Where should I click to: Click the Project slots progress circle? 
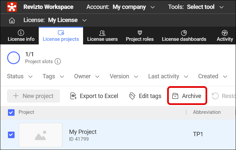14,58
